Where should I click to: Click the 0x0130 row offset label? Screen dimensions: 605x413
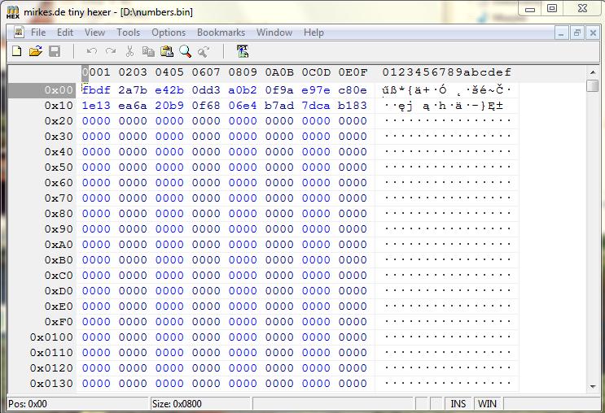coord(51,384)
